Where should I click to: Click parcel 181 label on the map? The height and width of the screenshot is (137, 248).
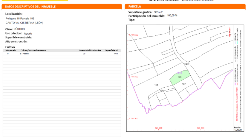[x=156, y=85]
